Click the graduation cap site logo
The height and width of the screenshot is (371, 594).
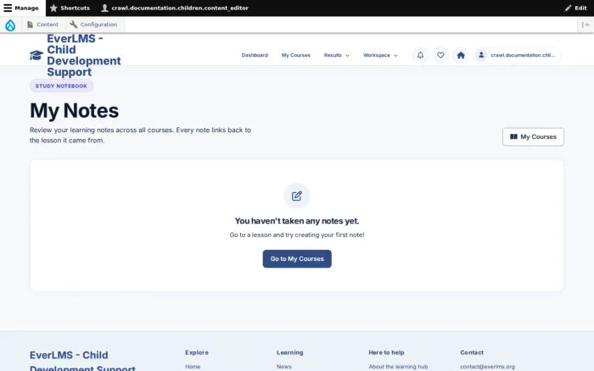pyautogui.click(x=36, y=55)
